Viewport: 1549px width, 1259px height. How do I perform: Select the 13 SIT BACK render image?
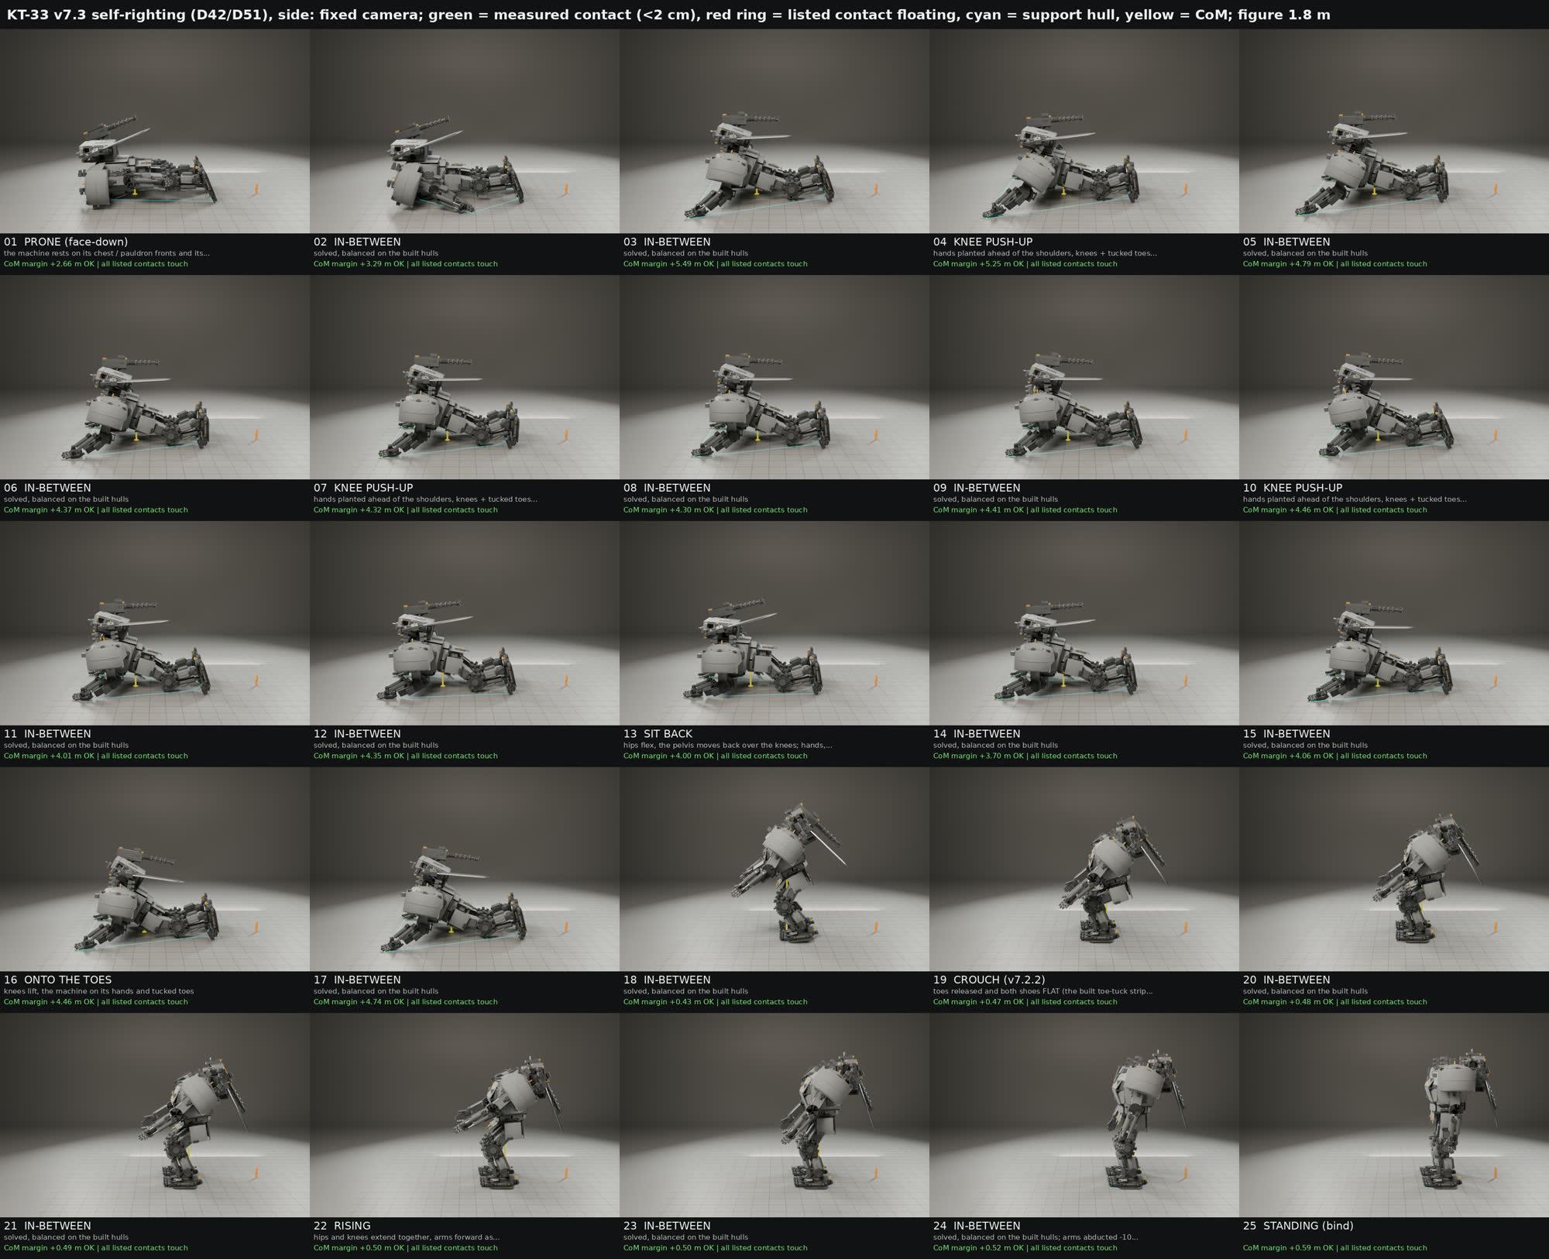pos(774,623)
